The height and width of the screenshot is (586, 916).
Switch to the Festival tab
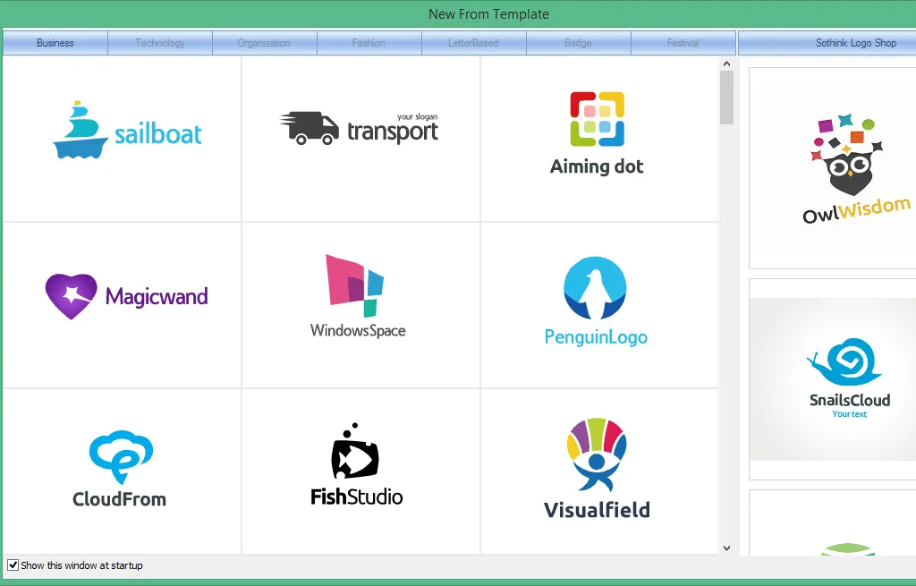coord(683,43)
